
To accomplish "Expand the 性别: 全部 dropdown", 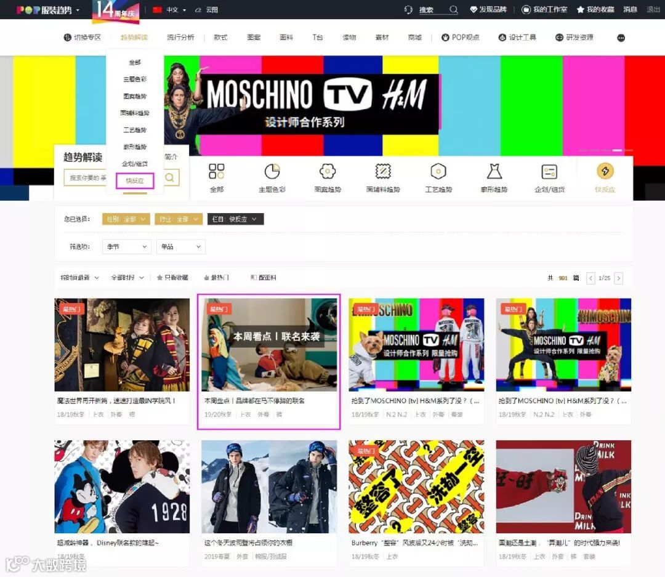I will coord(126,219).
